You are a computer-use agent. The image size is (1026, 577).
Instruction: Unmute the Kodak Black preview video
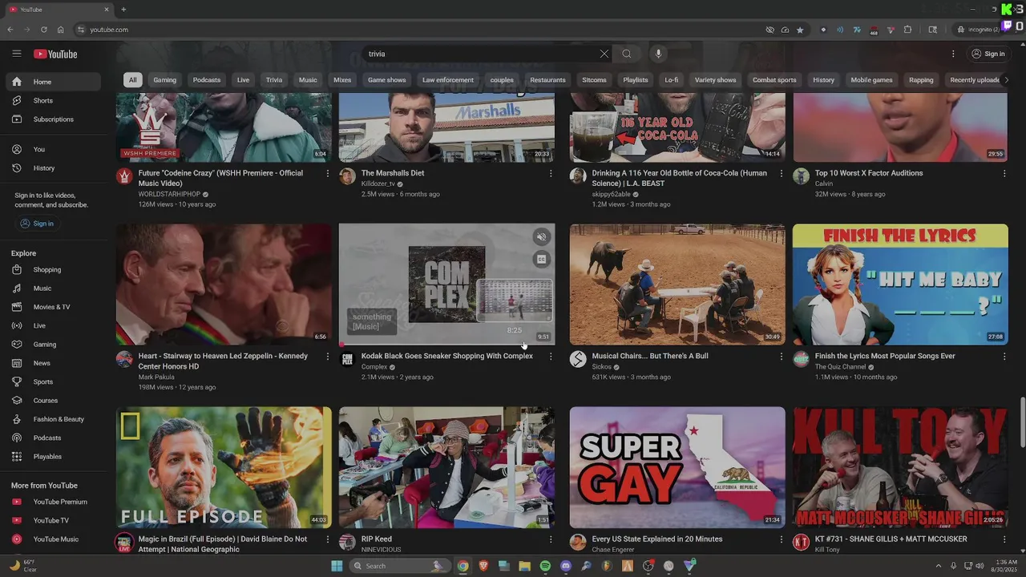click(542, 236)
